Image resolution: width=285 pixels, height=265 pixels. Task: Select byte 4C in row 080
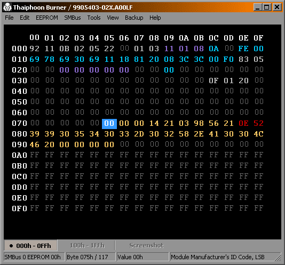click(x=258, y=134)
